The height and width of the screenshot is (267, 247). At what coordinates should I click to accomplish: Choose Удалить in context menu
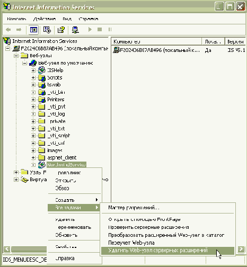point(74,219)
